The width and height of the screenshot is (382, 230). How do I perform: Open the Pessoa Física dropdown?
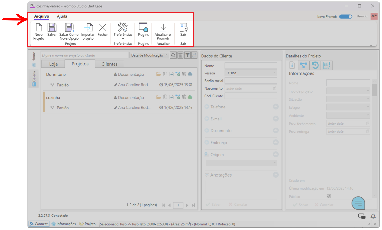[251, 73]
